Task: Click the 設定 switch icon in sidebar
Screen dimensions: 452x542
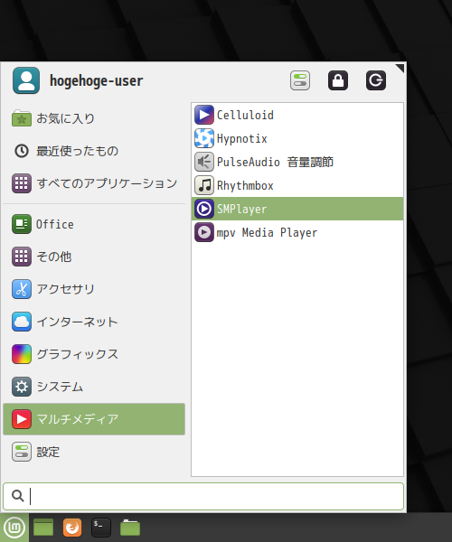Action: pos(22,452)
